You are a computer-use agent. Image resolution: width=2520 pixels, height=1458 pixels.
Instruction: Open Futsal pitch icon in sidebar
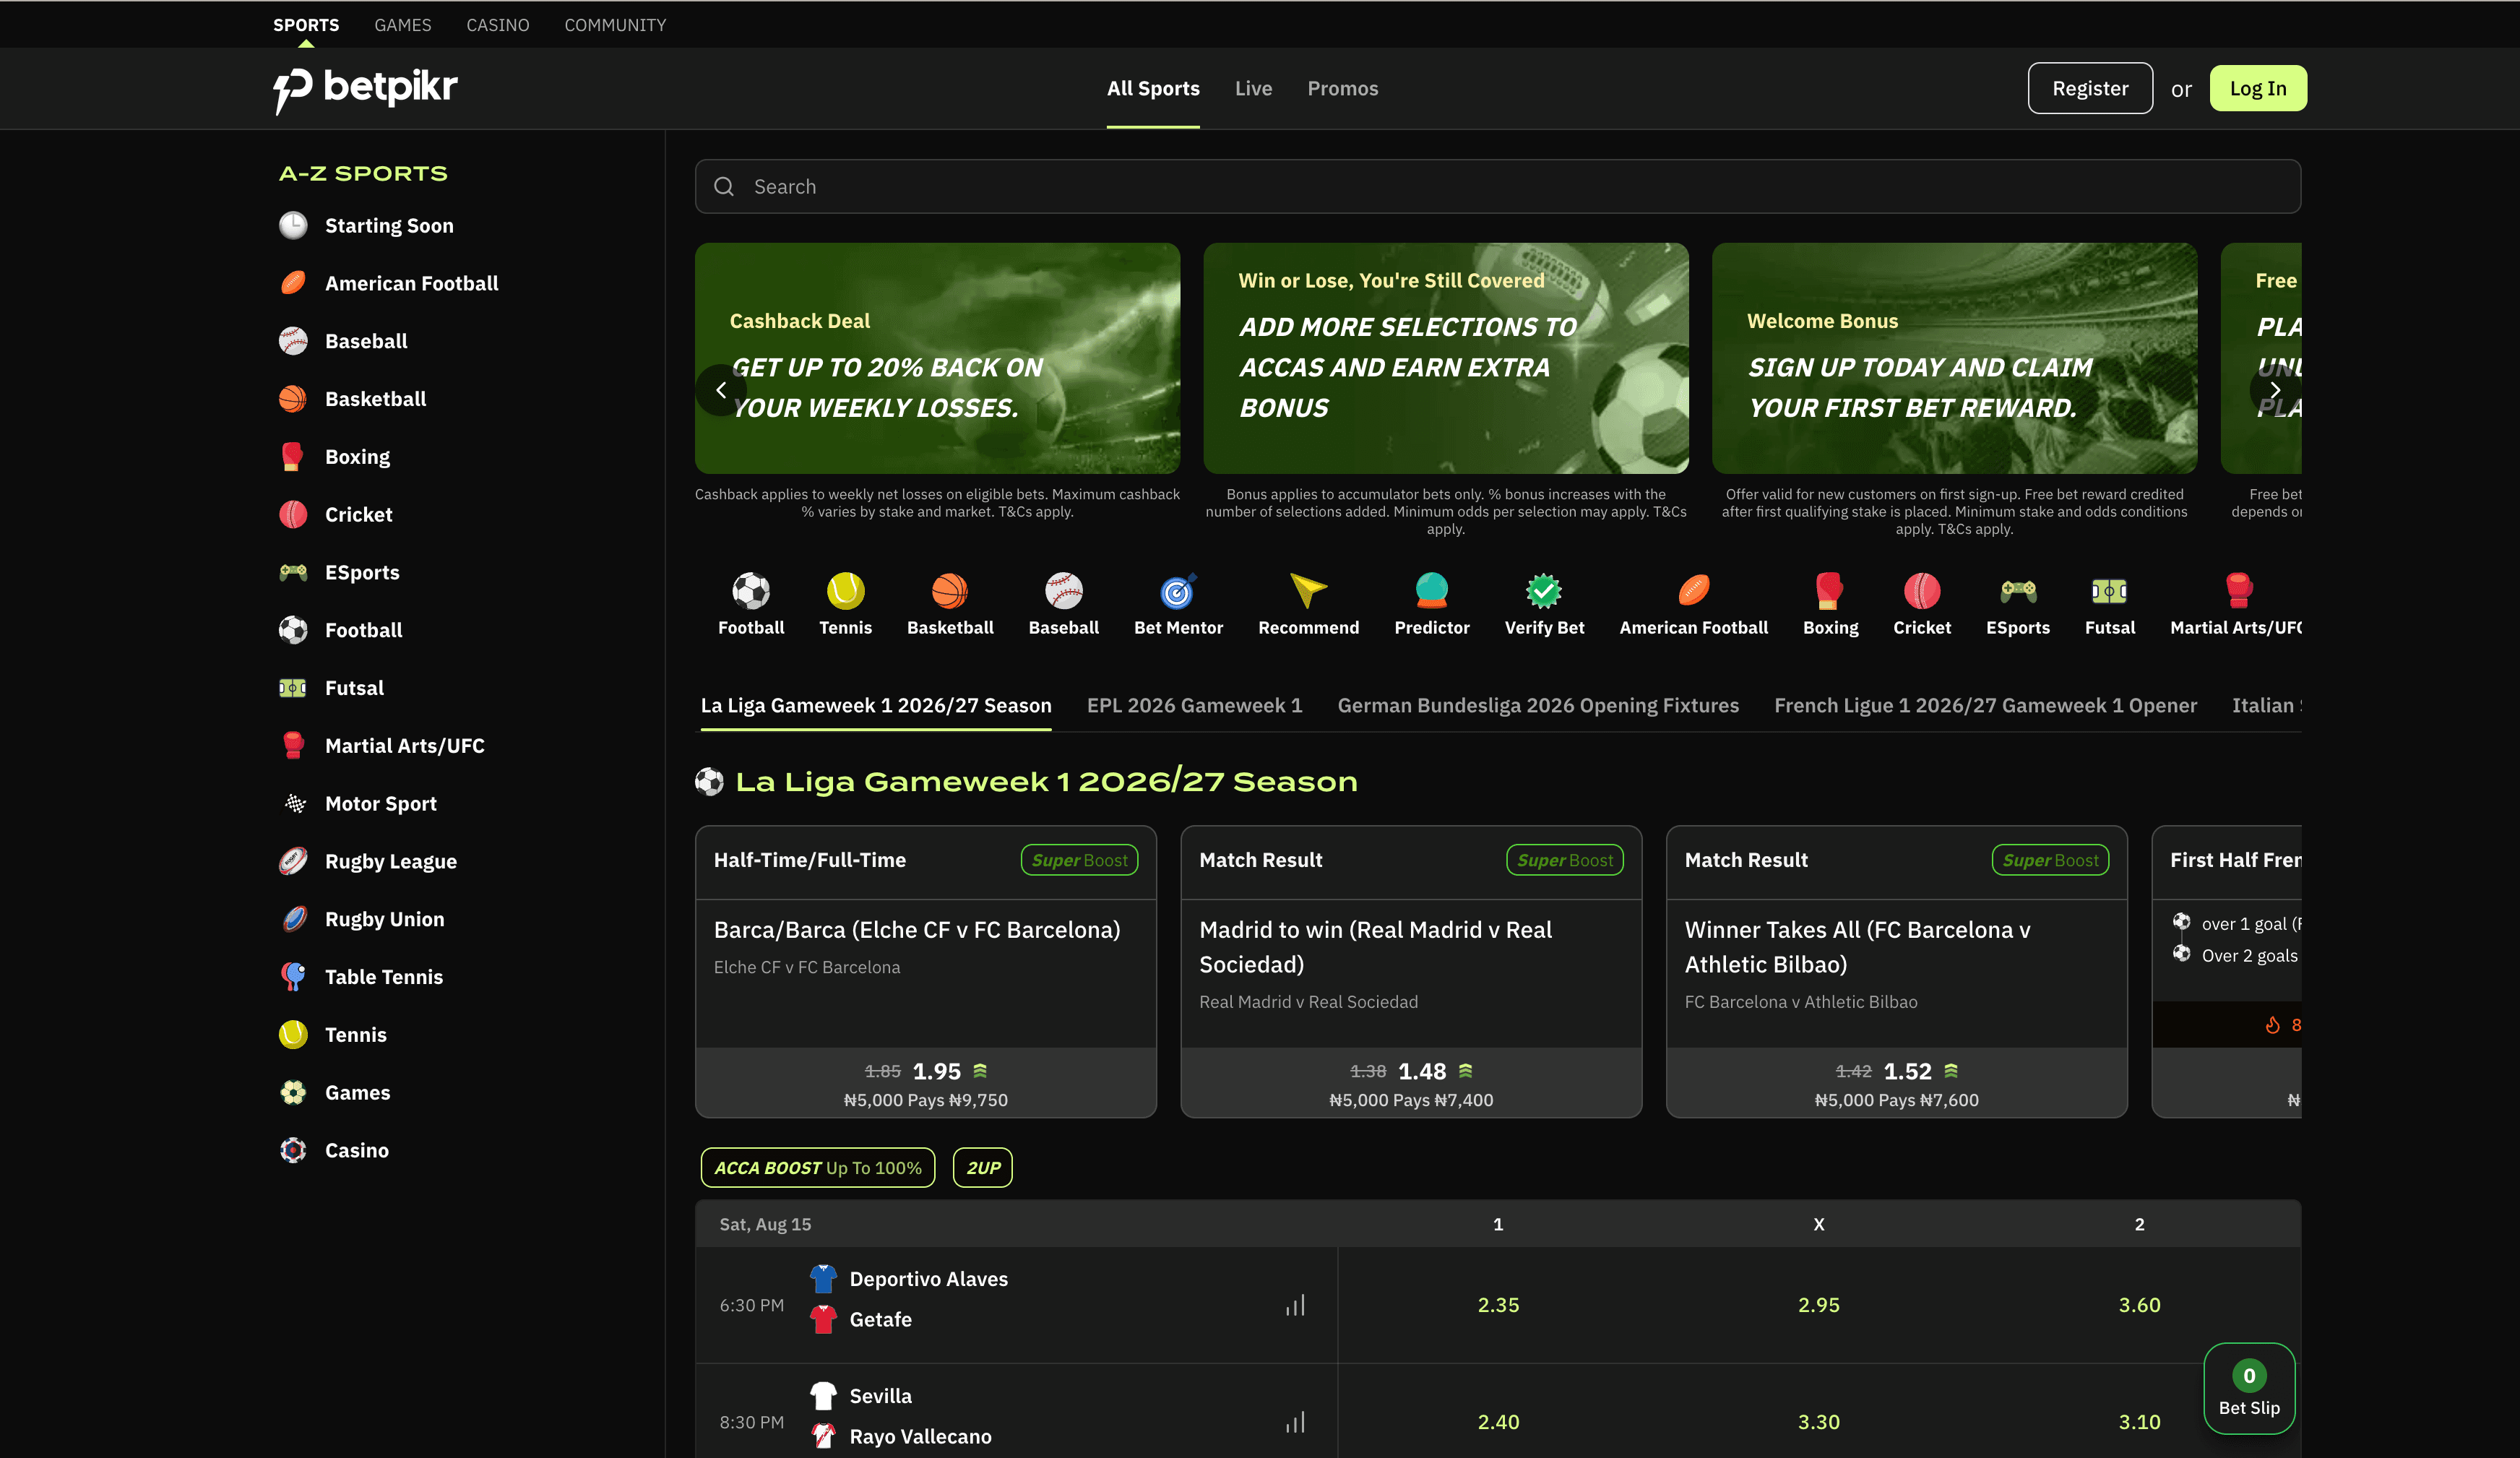coord(293,688)
